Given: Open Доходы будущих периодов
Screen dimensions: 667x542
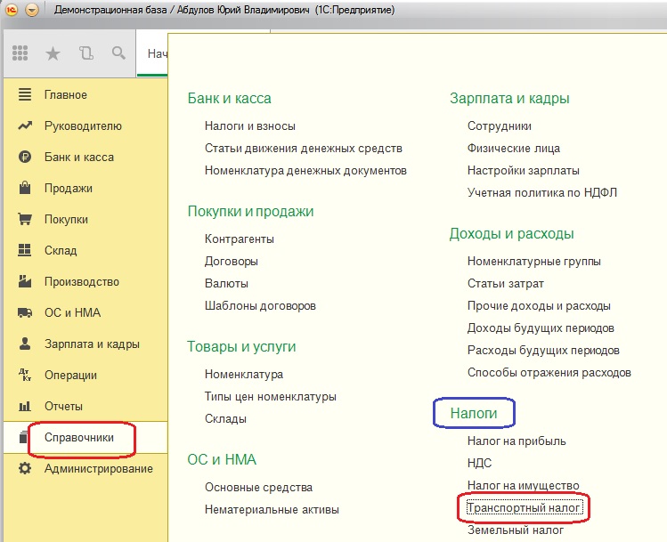Looking at the screenshot, I should [x=541, y=328].
